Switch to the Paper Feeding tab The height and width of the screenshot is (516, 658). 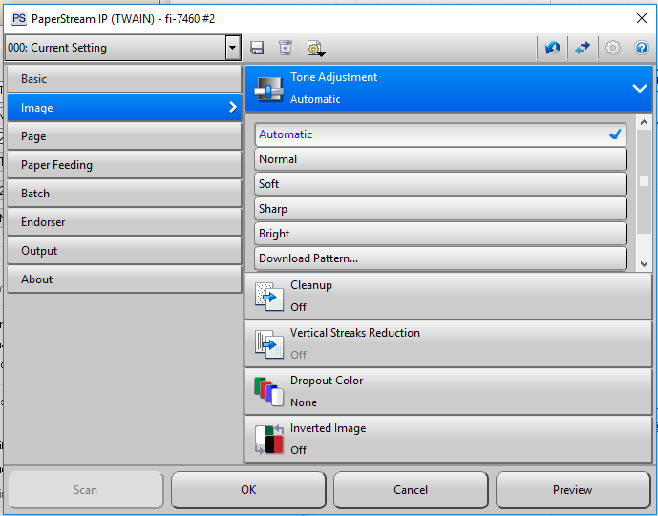tap(123, 165)
